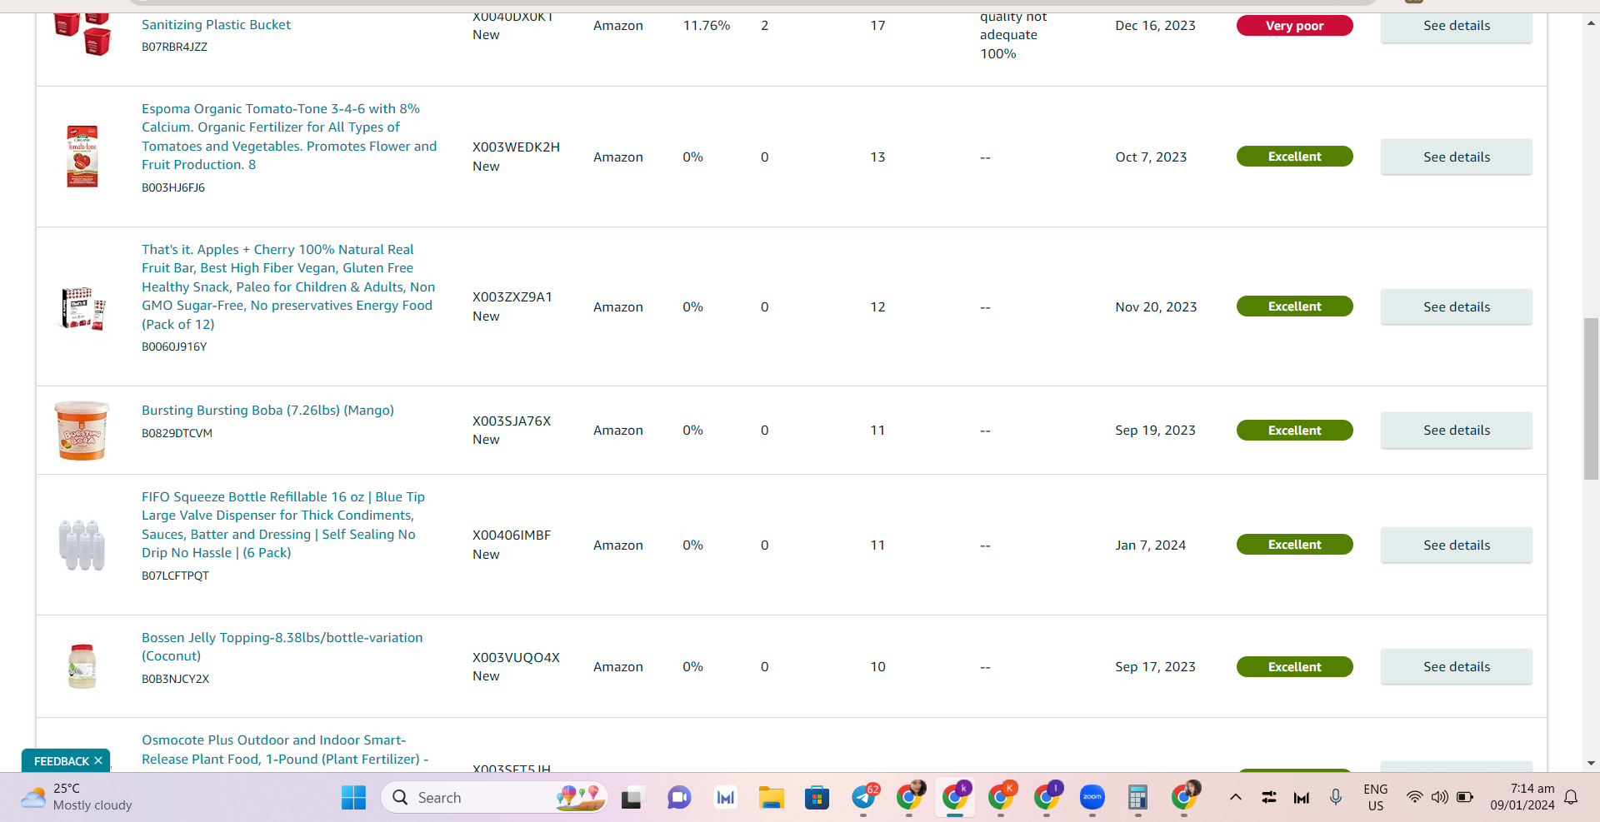Open FIFO Squeeze Bottle product link

tap(283, 525)
